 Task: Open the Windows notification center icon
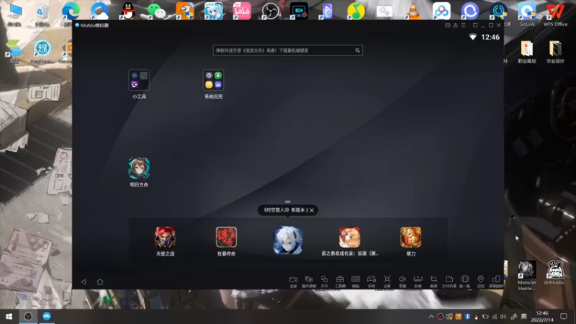[x=564, y=316]
